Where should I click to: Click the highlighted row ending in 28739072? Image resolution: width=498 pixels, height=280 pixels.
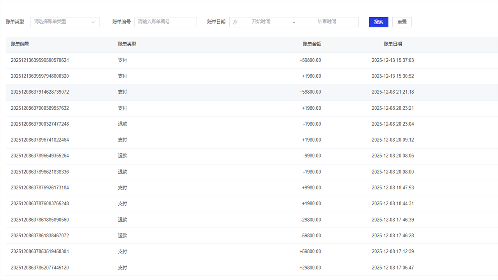pos(40,92)
